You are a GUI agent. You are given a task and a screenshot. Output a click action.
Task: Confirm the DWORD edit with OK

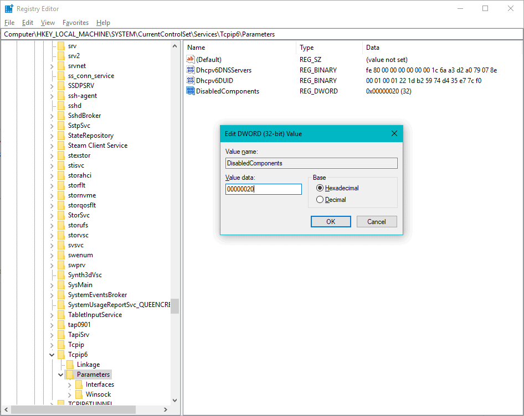click(x=331, y=222)
